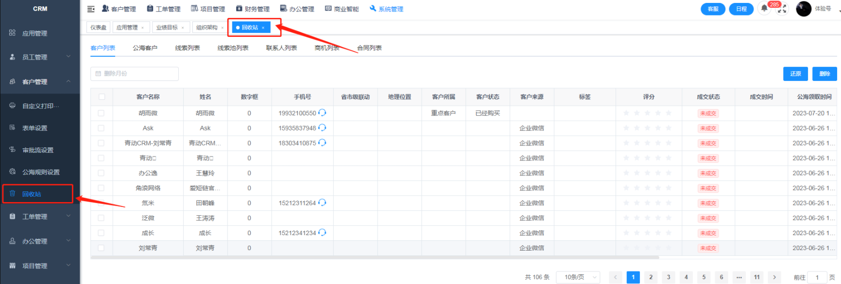Click the dial icon next to 18303410875
This screenshot has width=841, height=284.
click(322, 143)
